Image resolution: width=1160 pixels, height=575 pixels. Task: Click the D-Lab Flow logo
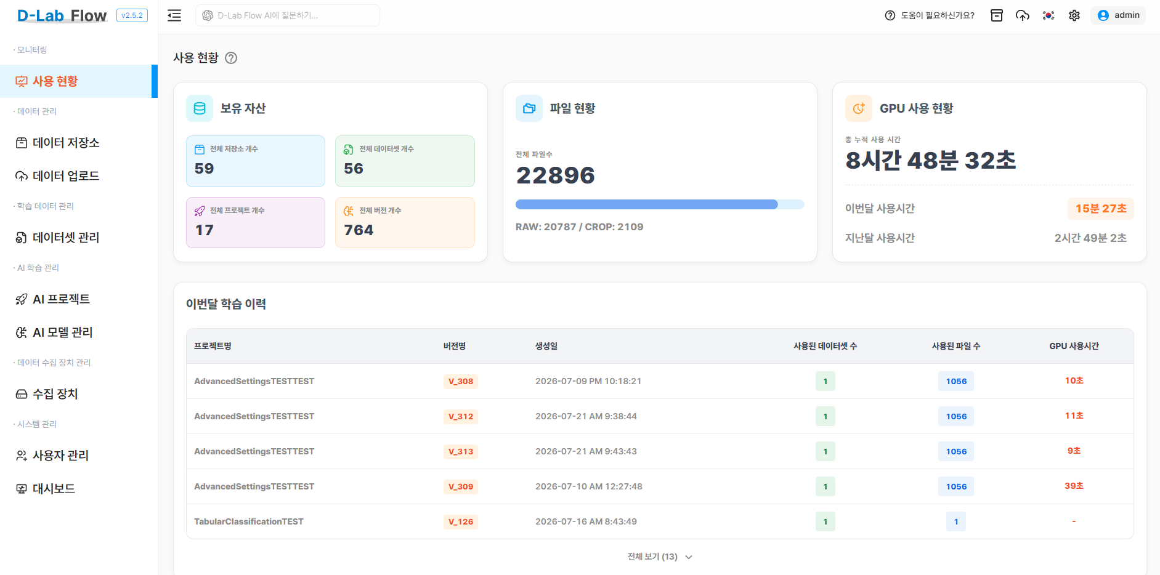click(62, 15)
